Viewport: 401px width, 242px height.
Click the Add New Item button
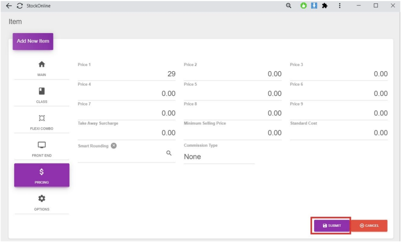click(33, 41)
